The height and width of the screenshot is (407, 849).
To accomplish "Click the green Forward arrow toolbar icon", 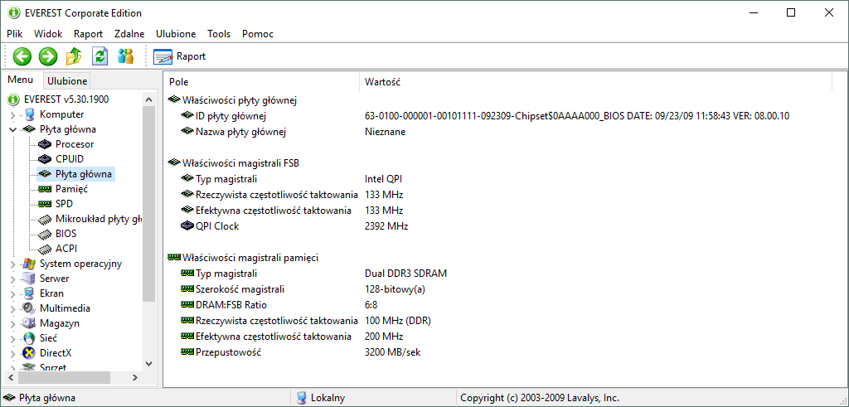I will click(x=48, y=56).
